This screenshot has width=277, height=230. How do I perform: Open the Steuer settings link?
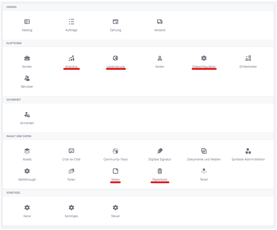pyautogui.click(x=115, y=216)
